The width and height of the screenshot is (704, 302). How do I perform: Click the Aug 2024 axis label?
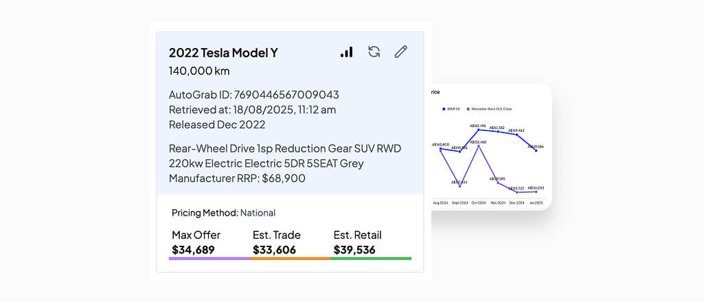point(440,203)
